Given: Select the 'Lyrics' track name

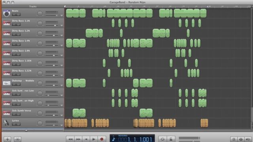Looking at the screenshot, I should (x=15, y=121).
